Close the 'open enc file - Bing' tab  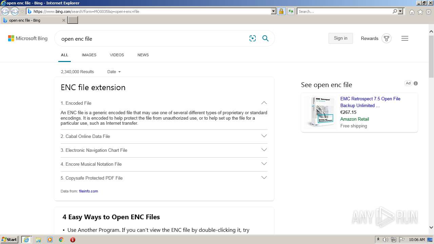pyautogui.click(x=63, y=20)
